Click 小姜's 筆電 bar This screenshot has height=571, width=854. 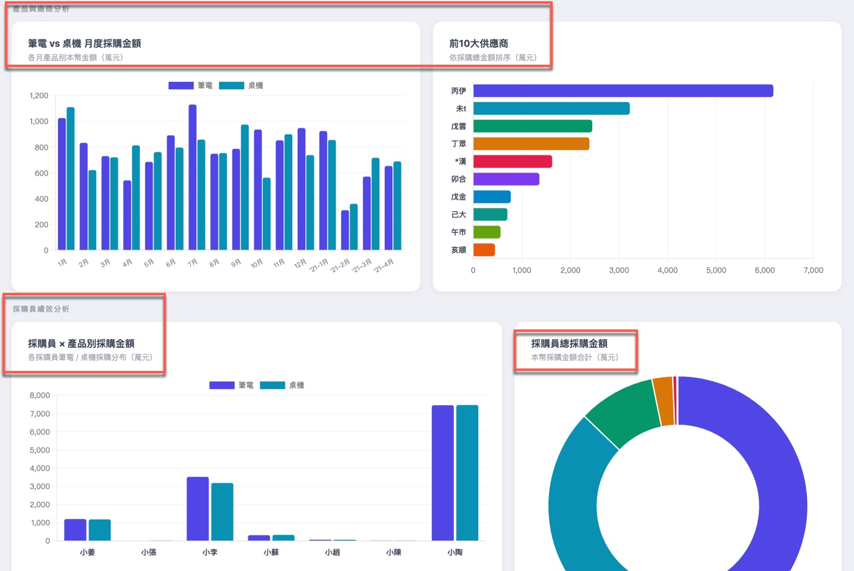coord(75,530)
